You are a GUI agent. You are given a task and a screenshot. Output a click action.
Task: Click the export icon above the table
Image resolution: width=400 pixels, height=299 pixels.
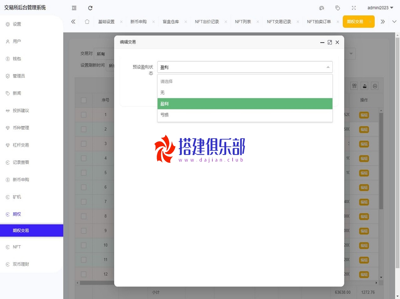(x=364, y=86)
